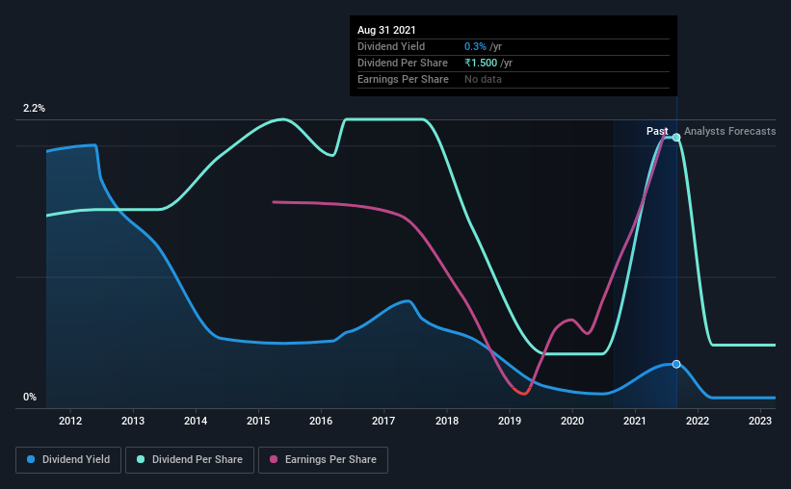Click the 2017 x-axis label
The image size is (791, 489).
pyautogui.click(x=383, y=421)
